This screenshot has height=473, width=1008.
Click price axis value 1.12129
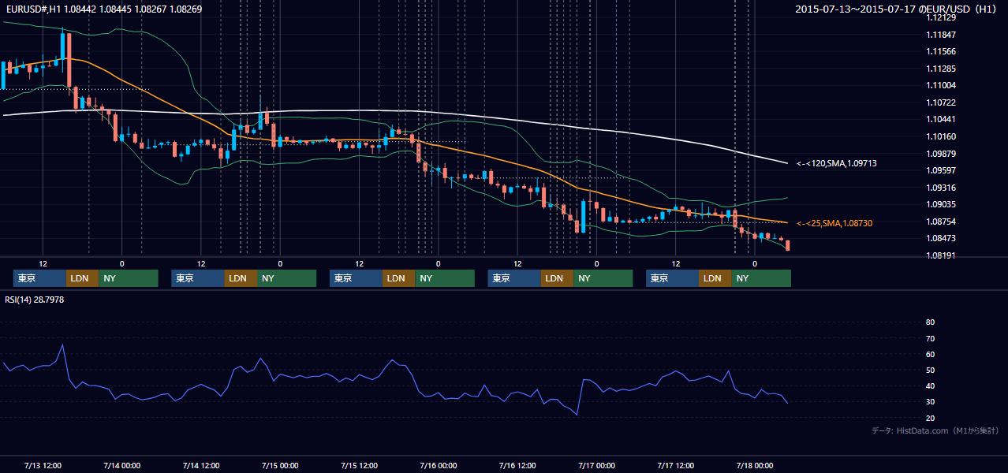pyautogui.click(x=941, y=17)
